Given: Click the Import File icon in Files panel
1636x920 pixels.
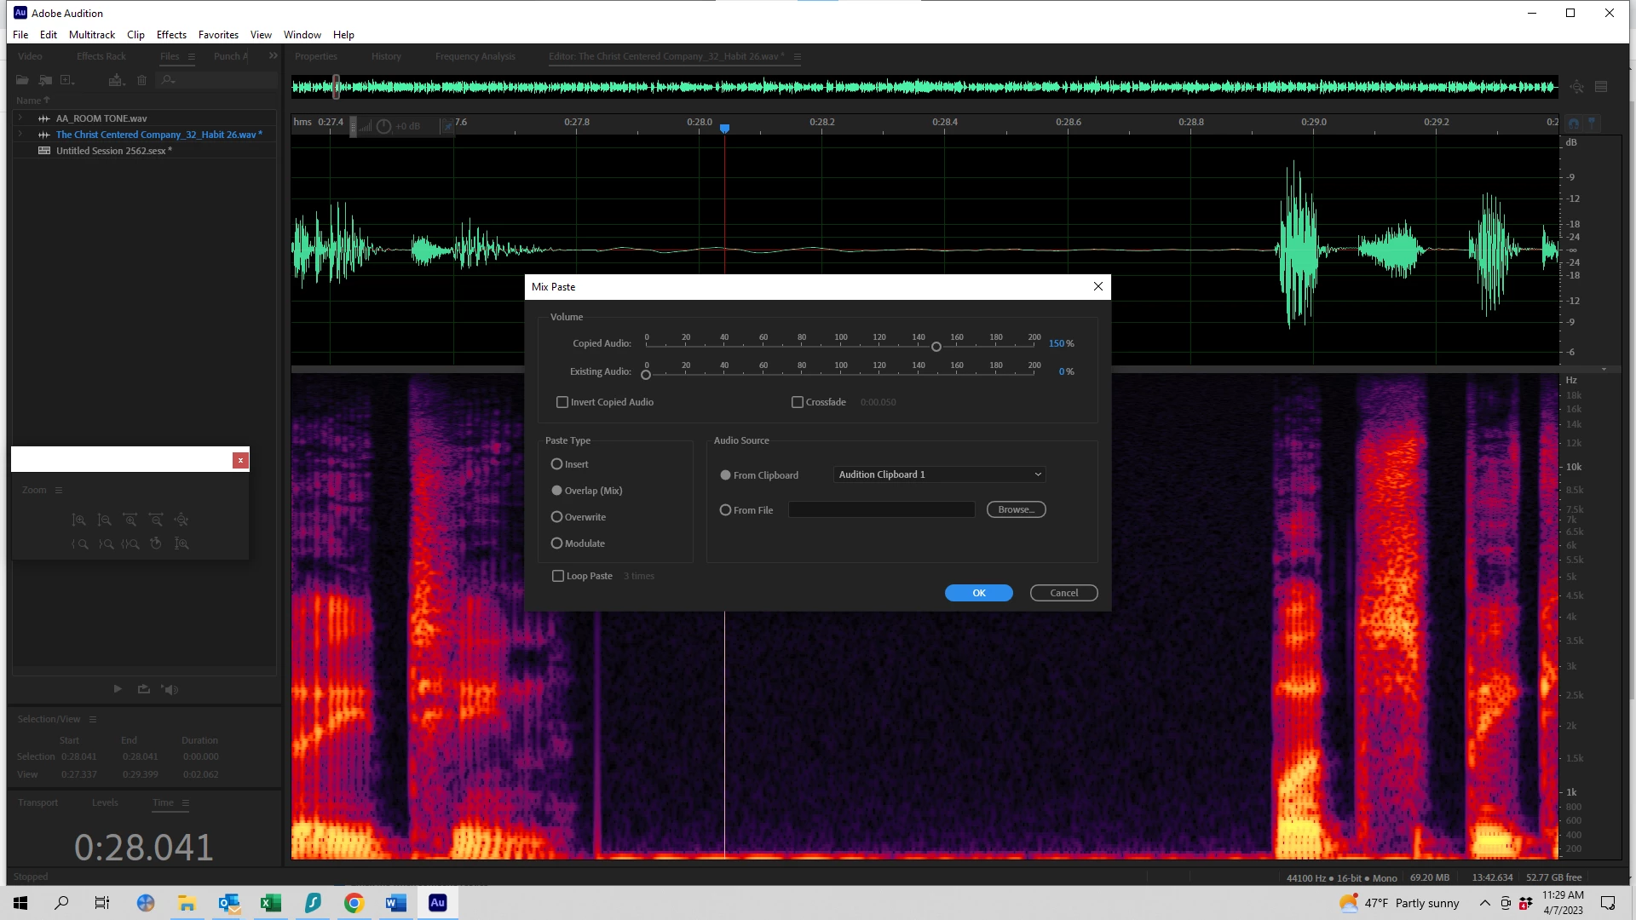Looking at the screenshot, I should [45, 80].
